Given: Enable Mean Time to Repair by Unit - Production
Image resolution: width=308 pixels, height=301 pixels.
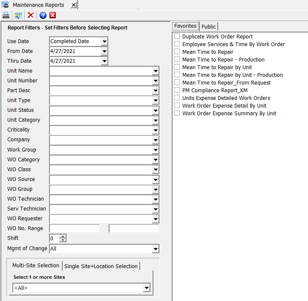Looking at the screenshot, I should 177,75.
